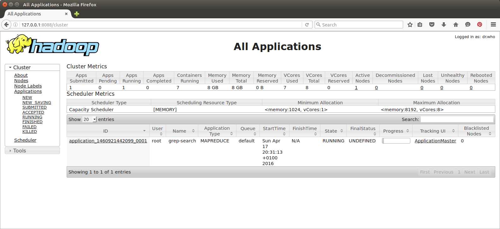Viewport: 500px width, 229px height.
Task: Sort table by FinishTime column
Action: [305, 131]
